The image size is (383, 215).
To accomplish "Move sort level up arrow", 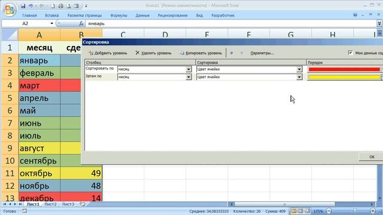I will pos(232,53).
